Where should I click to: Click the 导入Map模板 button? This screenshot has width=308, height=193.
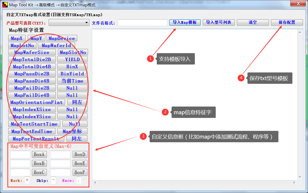pyautogui.click(x=185, y=22)
